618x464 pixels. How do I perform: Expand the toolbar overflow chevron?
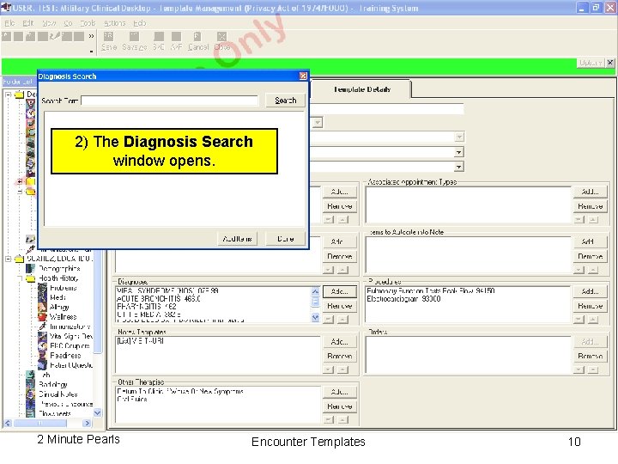91,36
